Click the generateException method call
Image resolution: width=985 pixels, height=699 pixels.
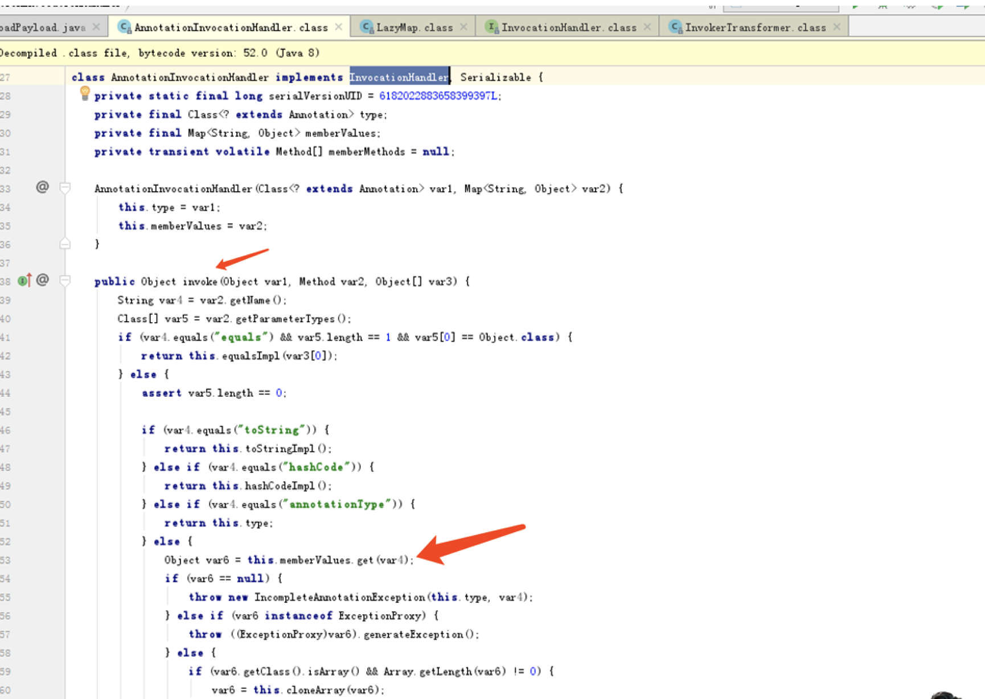coord(414,635)
